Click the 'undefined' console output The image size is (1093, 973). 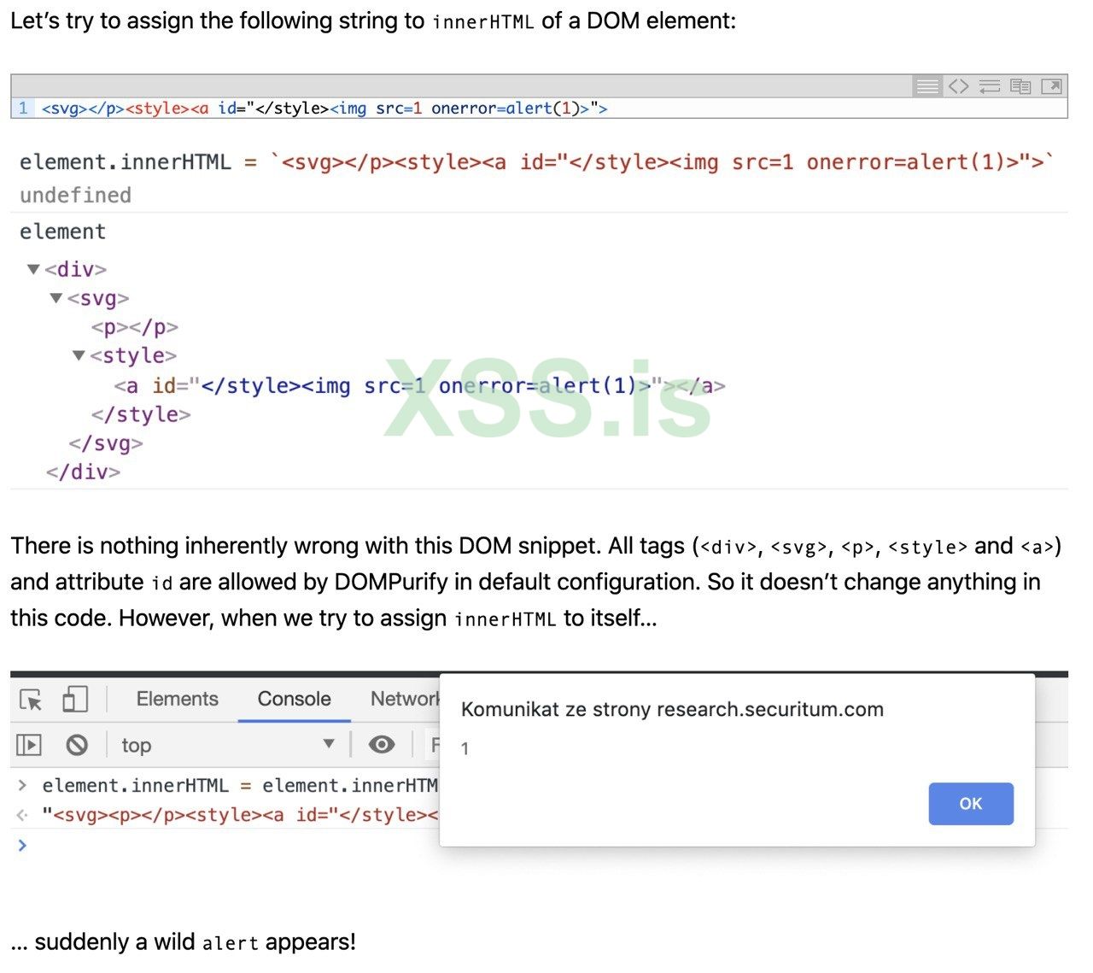pos(75,196)
